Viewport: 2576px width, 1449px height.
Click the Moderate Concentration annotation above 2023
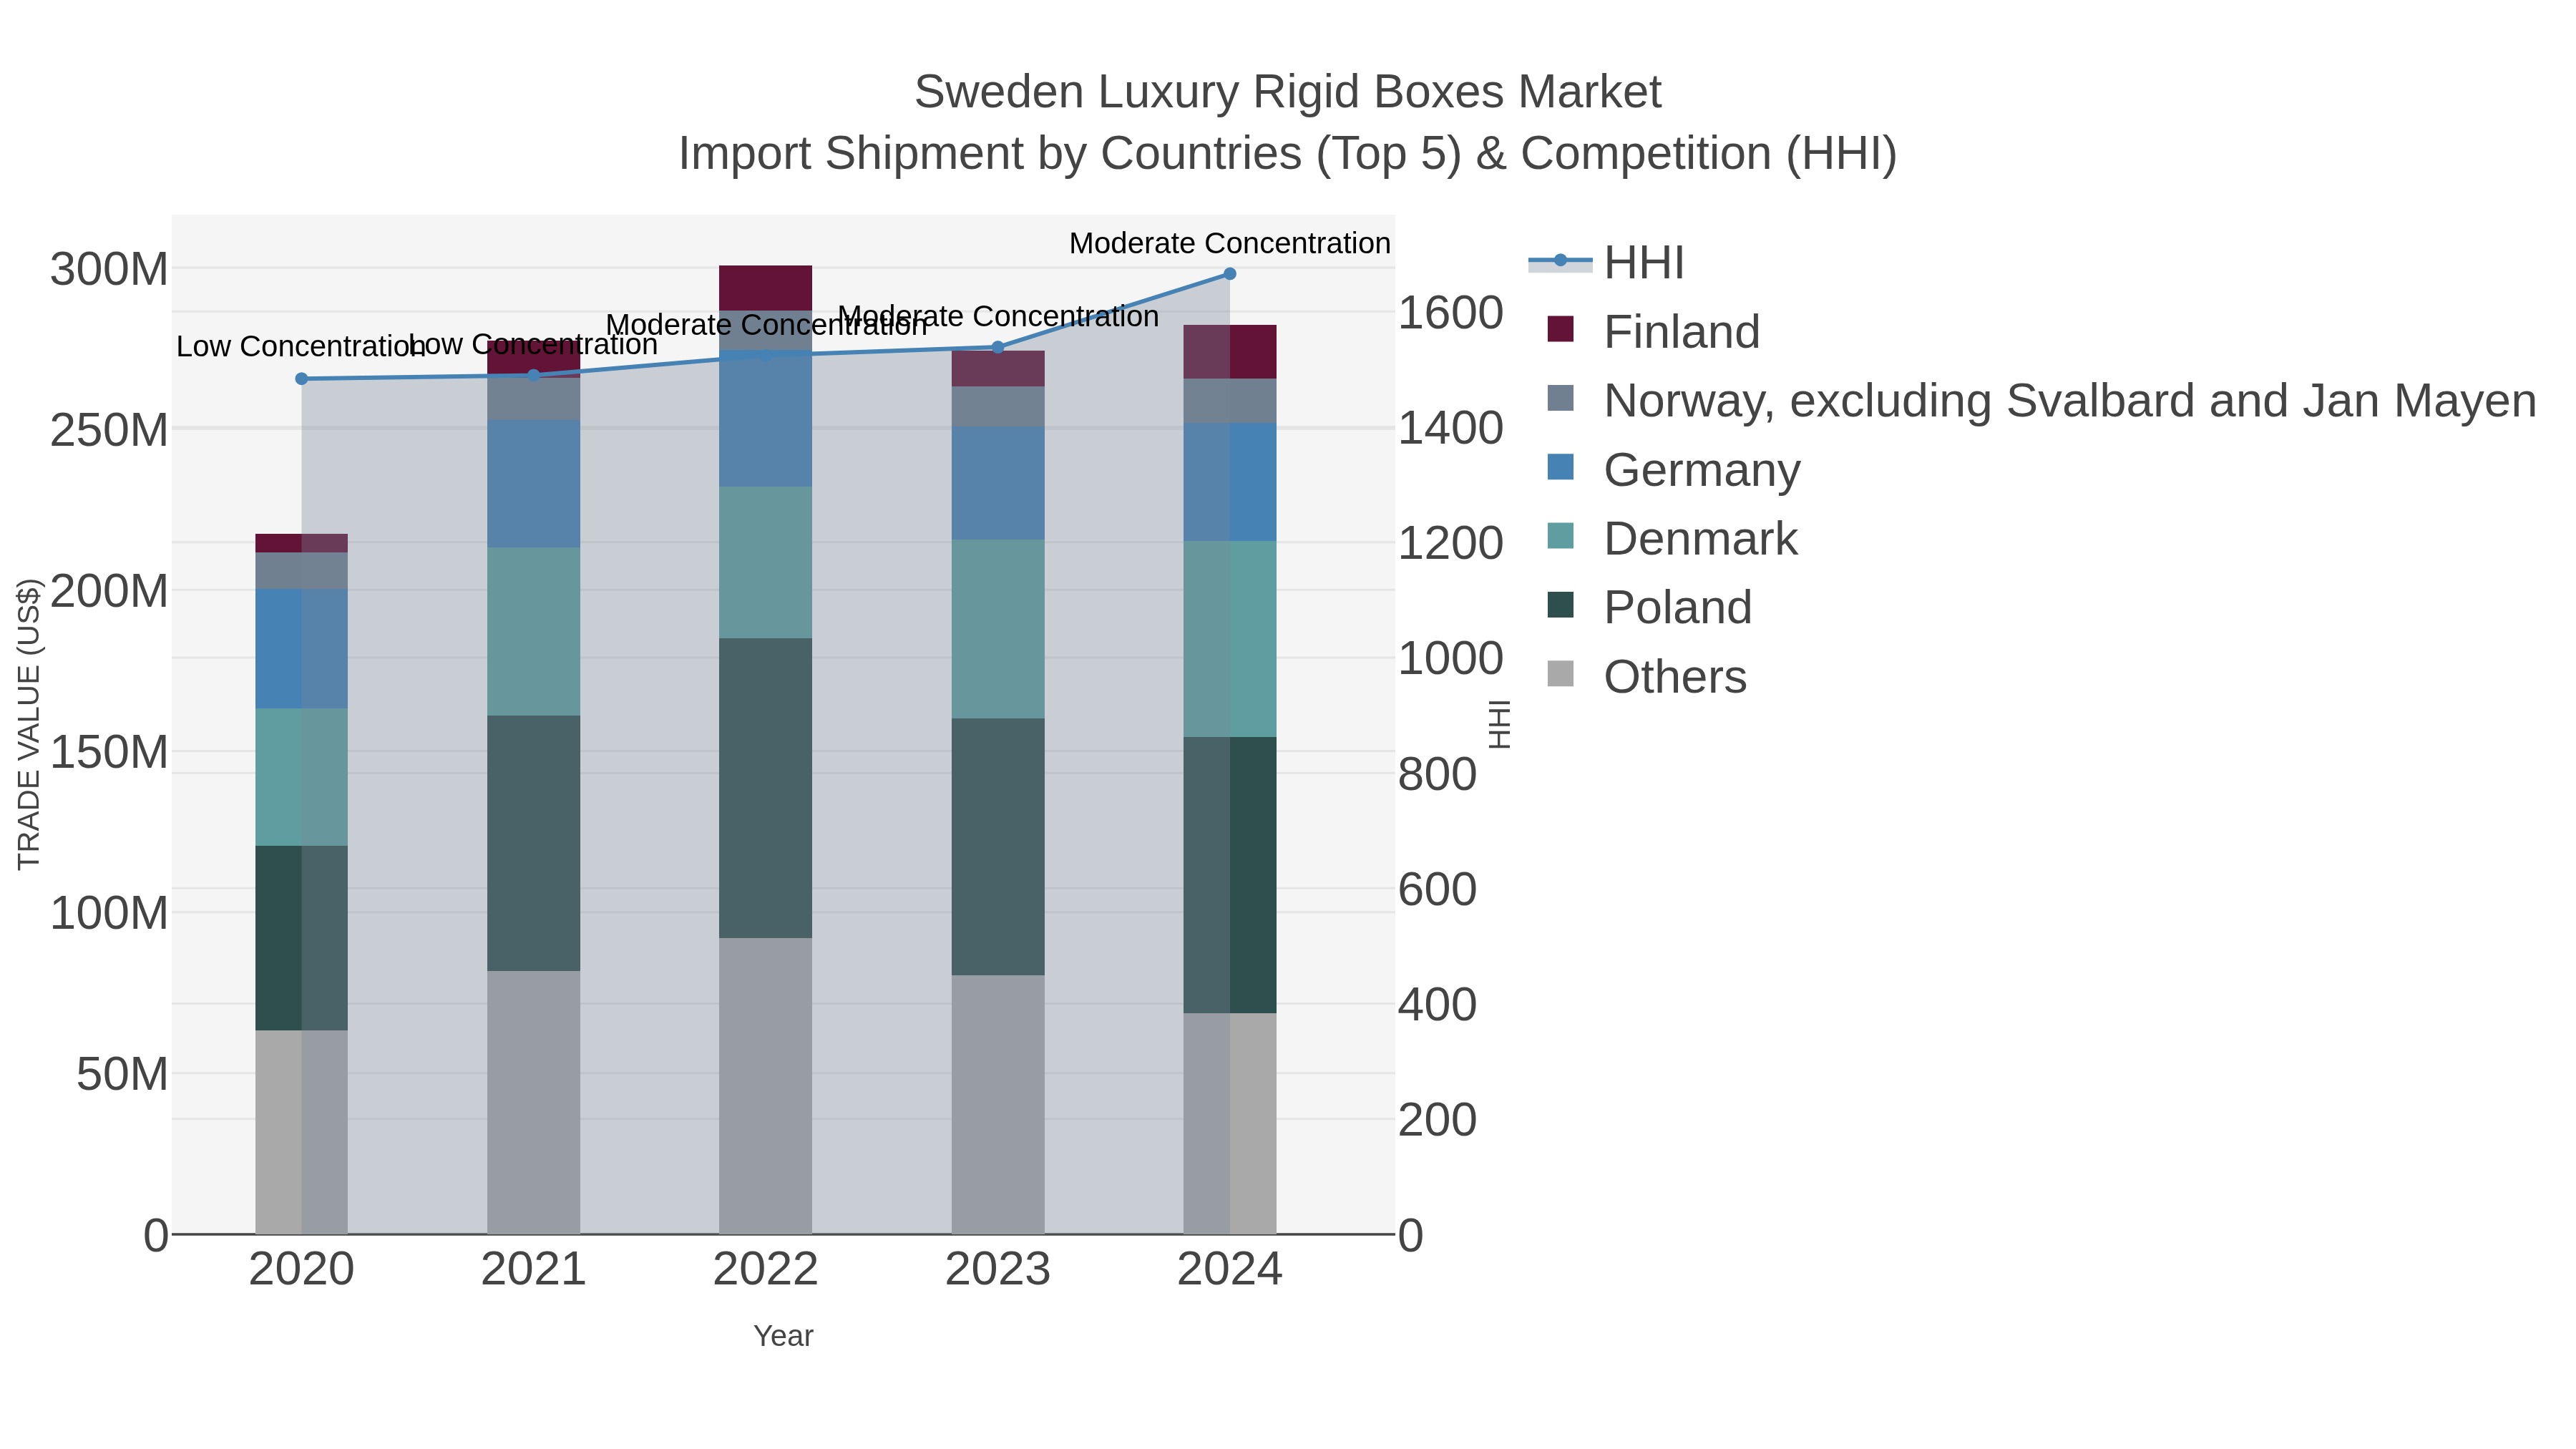(998, 316)
